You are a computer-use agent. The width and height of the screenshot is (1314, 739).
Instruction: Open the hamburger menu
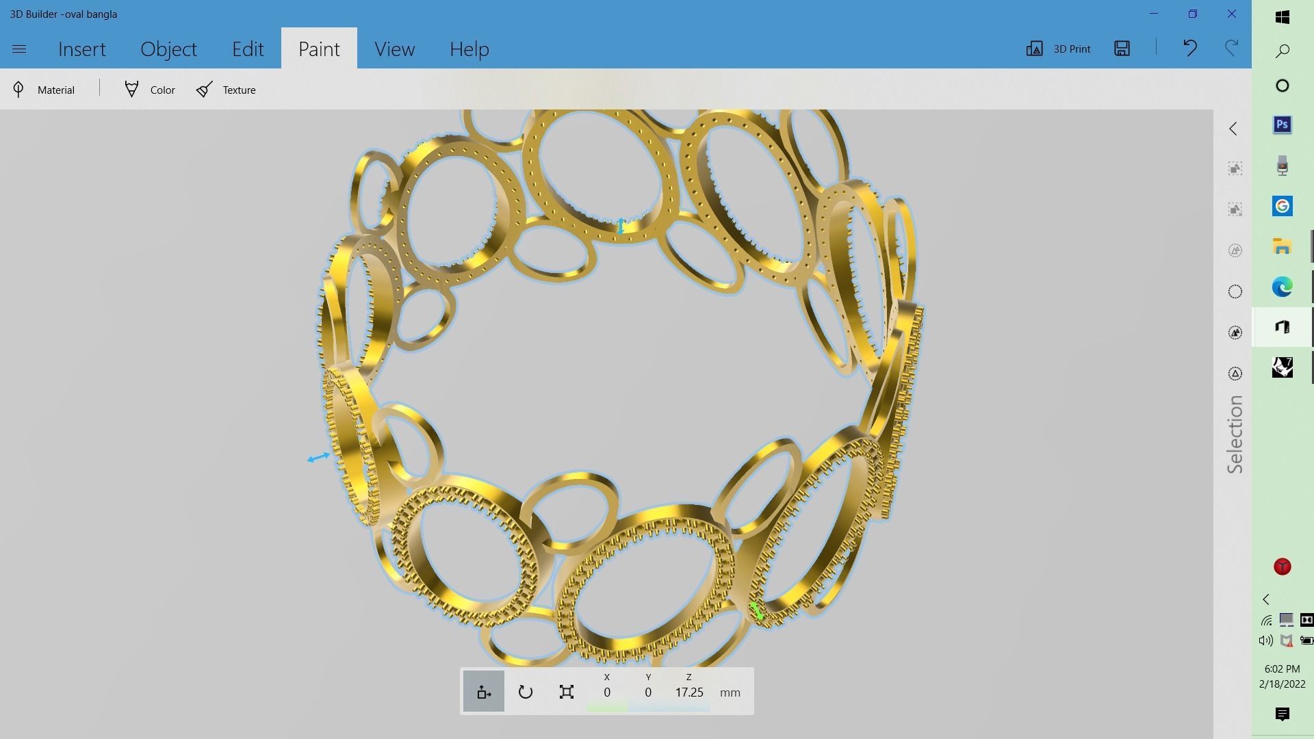coord(19,49)
